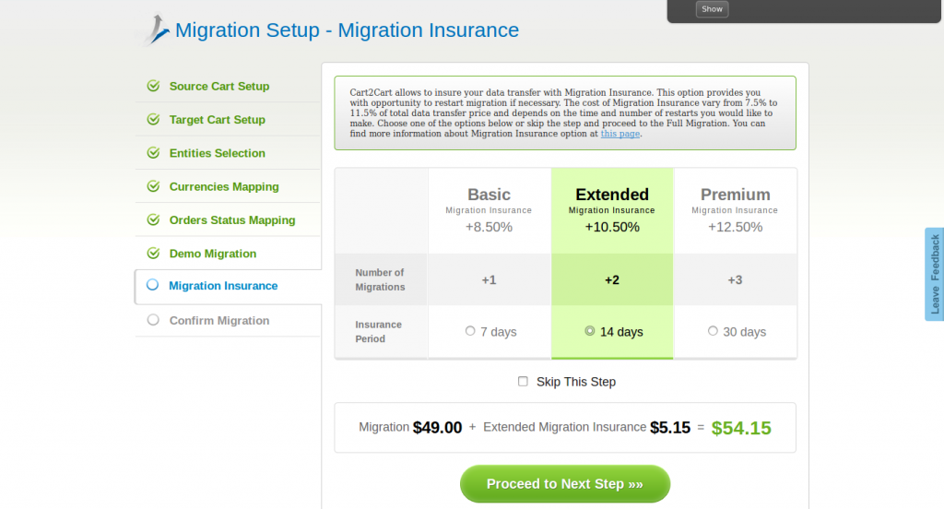Open the Source Cart Setup step
This screenshot has width=944, height=509.
point(219,87)
